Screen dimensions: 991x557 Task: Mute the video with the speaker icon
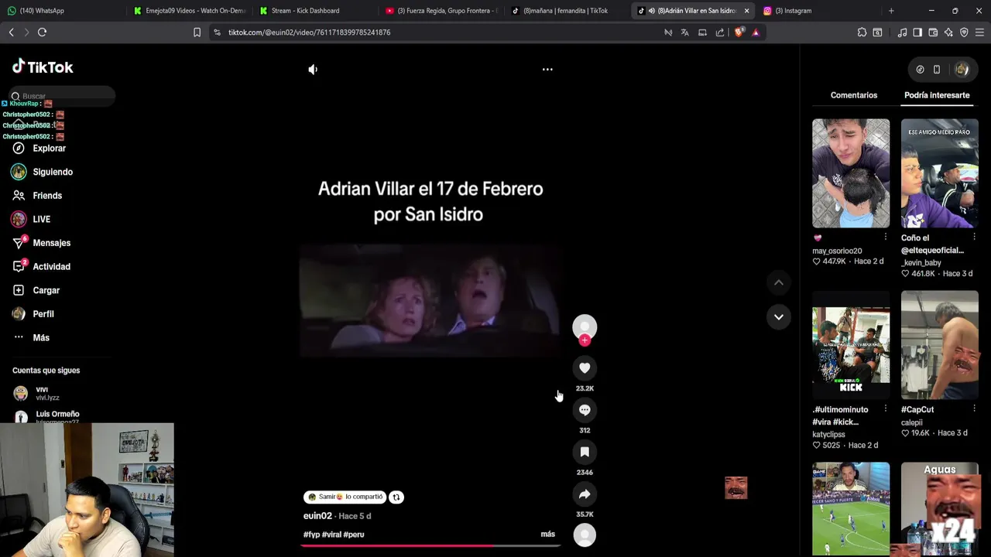click(313, 70)
